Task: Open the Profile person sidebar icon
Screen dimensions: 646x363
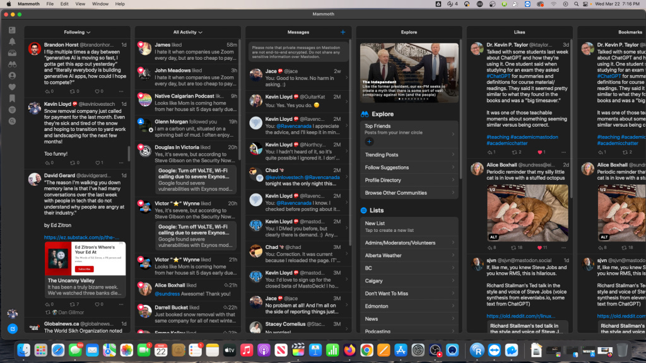Action: (x=12, y=76)
